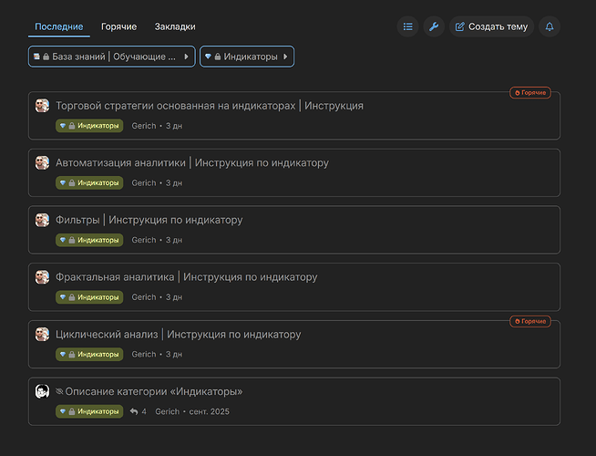Switch to the Горячие tab
The width and height of the screenshot is (596, 456).
point(118,26)
